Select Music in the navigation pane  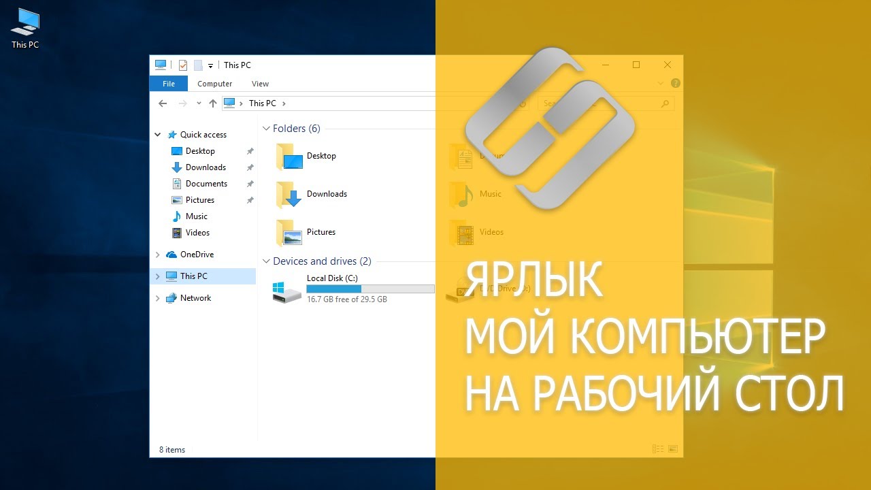point(197,216)
